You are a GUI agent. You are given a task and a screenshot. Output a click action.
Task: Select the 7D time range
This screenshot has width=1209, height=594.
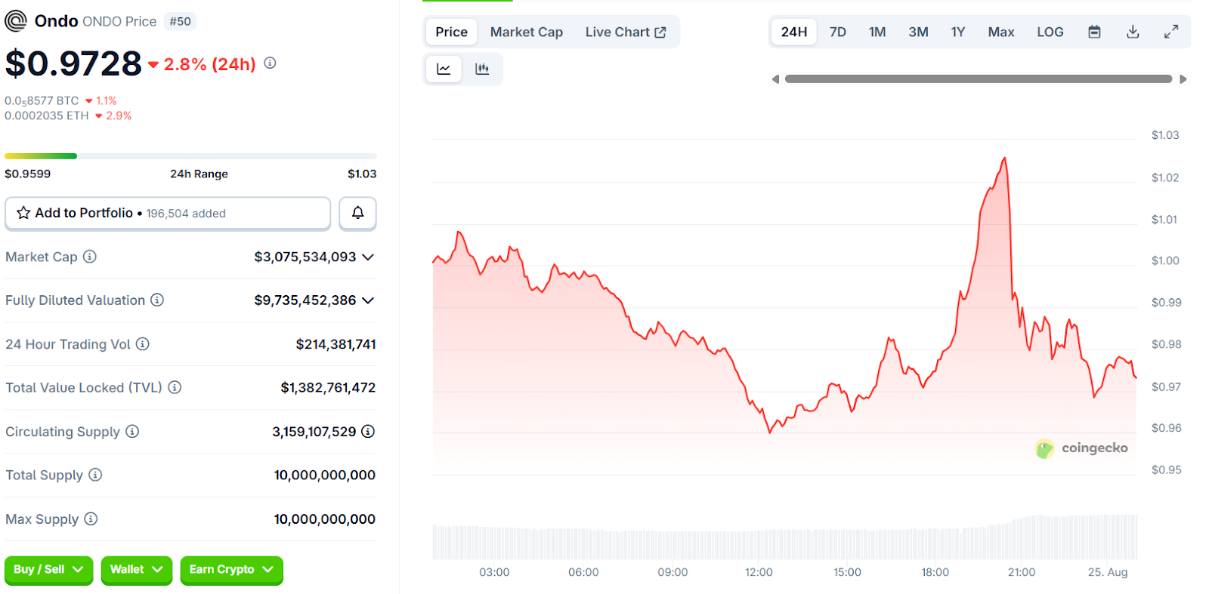pos(837,32)
